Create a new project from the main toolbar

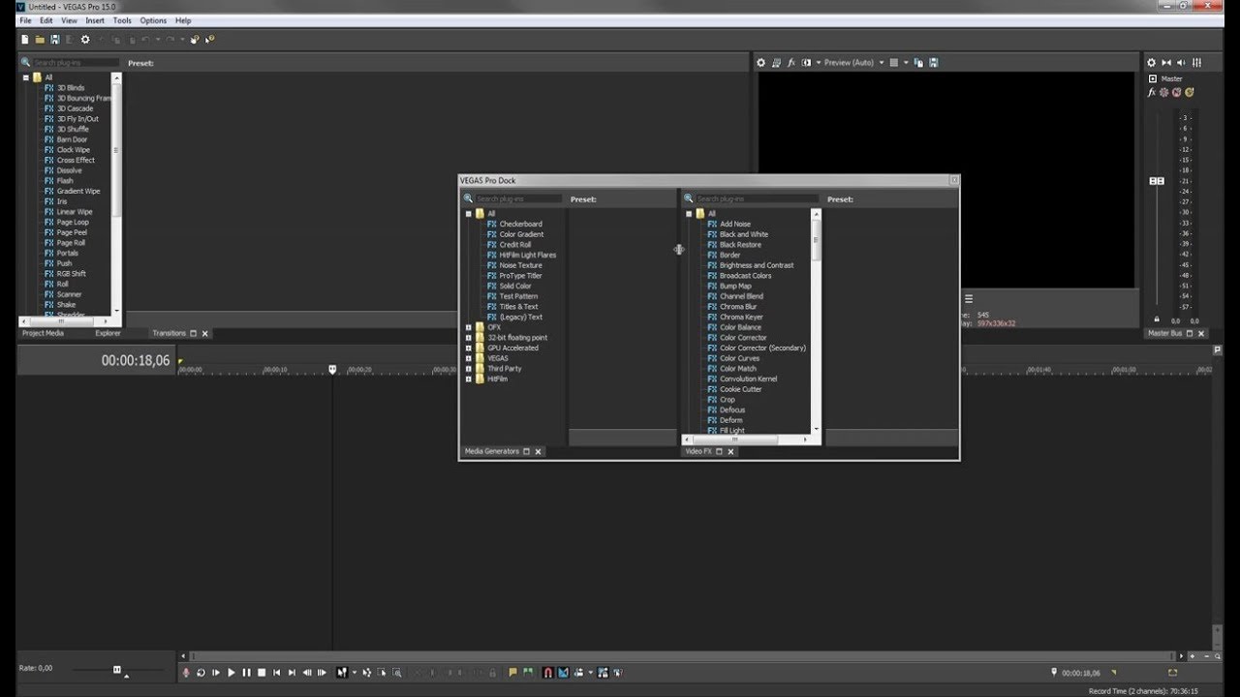(x=25, y=40)
